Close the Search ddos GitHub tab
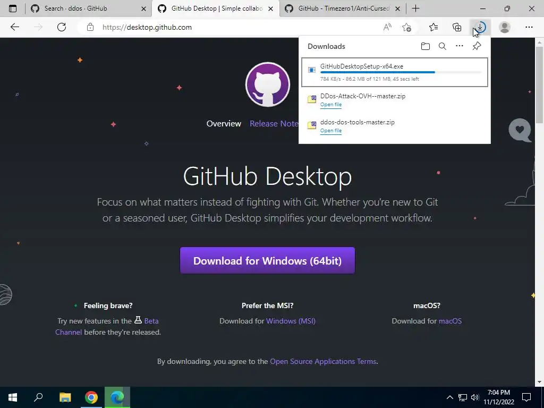The height and width of the screenshot is (408, 544). 143,8
